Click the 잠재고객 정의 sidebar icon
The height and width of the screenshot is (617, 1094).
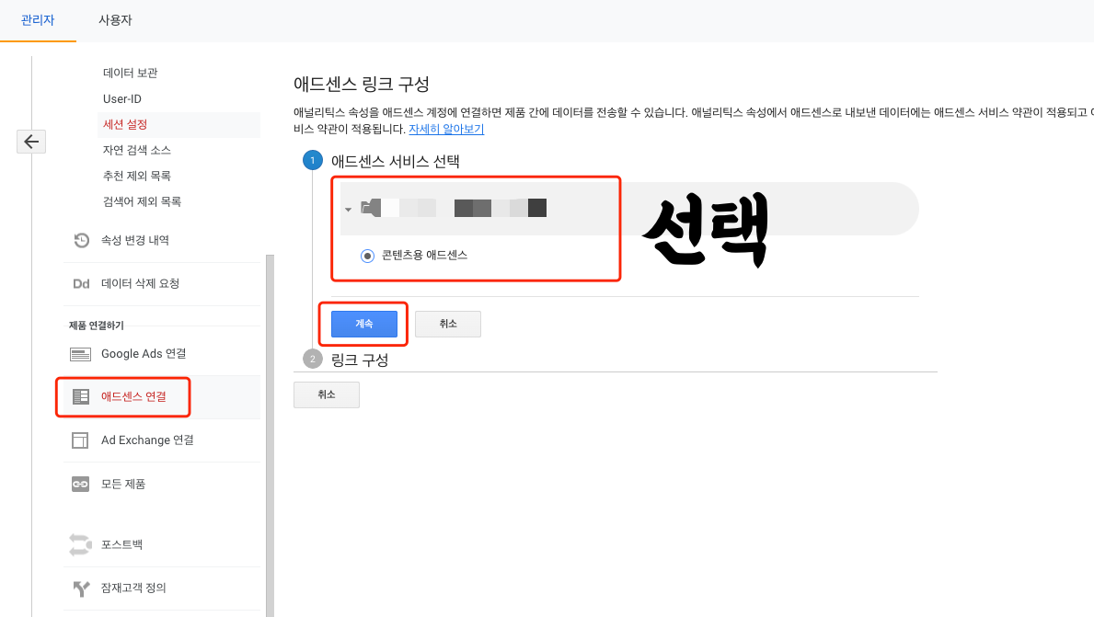[x=79, y=588]
